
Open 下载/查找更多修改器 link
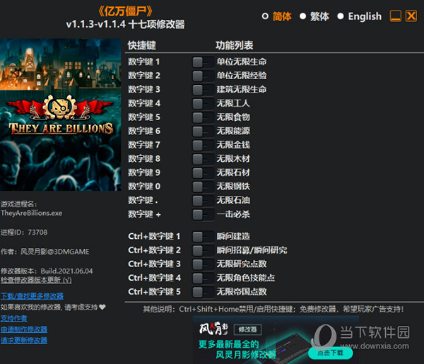(x=32, y=296)
